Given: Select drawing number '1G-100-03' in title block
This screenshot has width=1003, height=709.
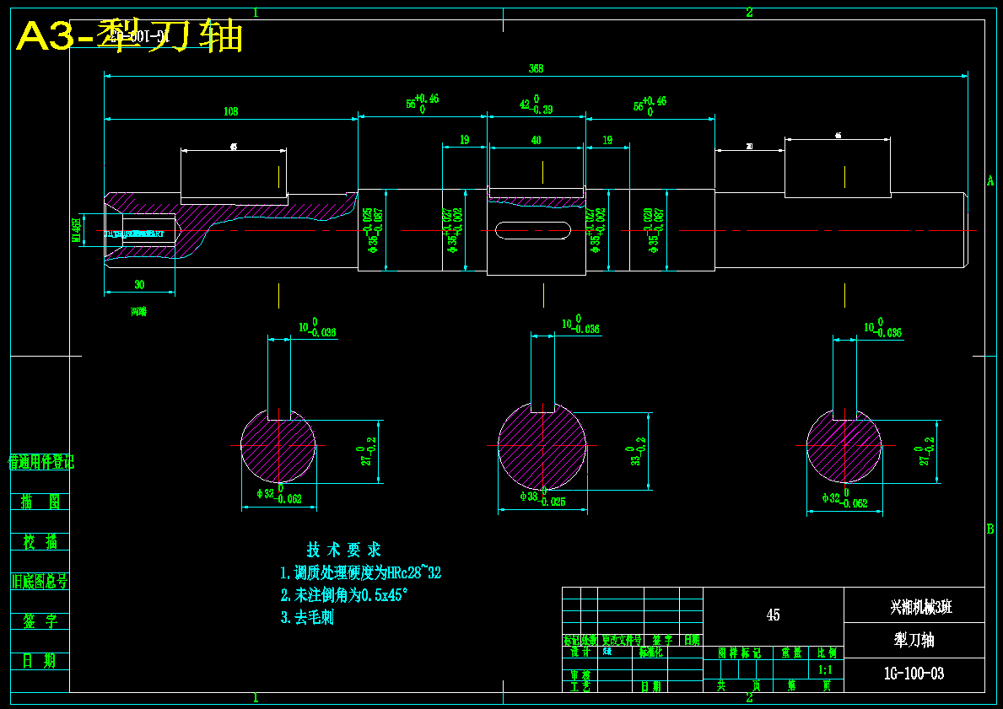Looking at the screenshot, I should (x=914, y=674).
